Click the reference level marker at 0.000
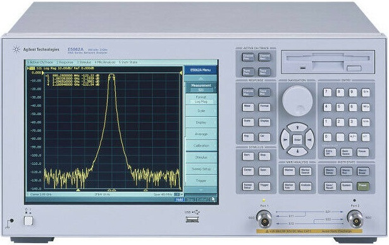 coord(42,73)
